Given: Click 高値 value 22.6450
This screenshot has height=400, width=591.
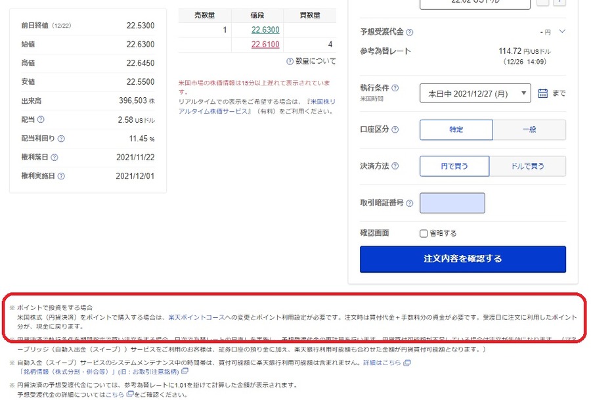Looking at the screenshot, I should click(x=141, y=63).
